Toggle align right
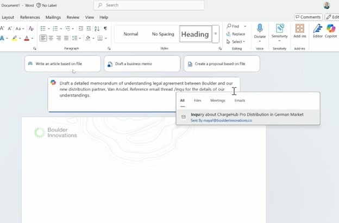 [x=59, y=38]
